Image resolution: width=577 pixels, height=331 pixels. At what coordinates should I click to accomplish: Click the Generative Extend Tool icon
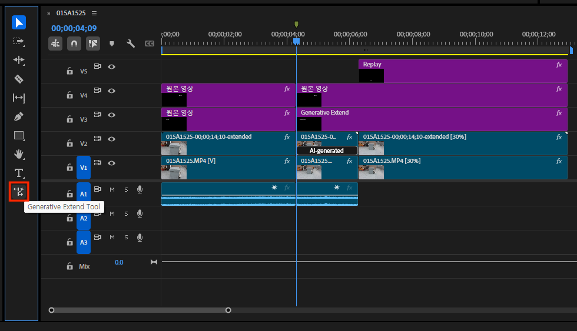[x=19, y=192]
